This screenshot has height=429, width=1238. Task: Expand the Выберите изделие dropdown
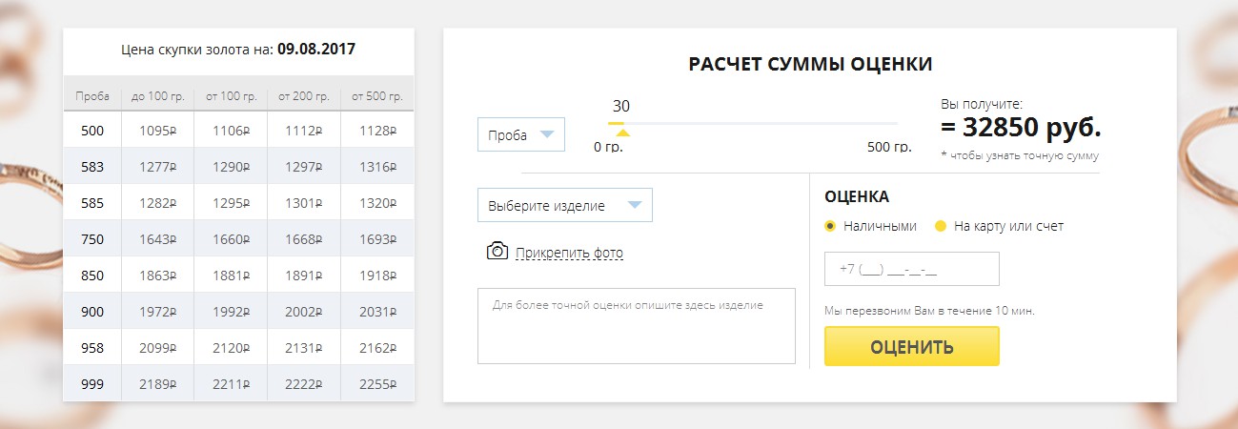(x=564, y=205)
